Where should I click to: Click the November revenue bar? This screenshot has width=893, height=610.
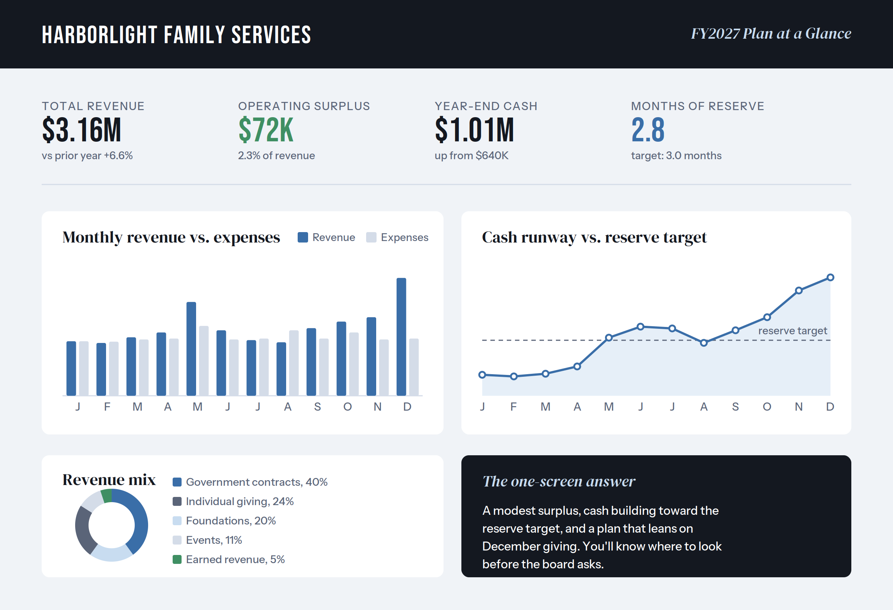click(x=371, y=356)
